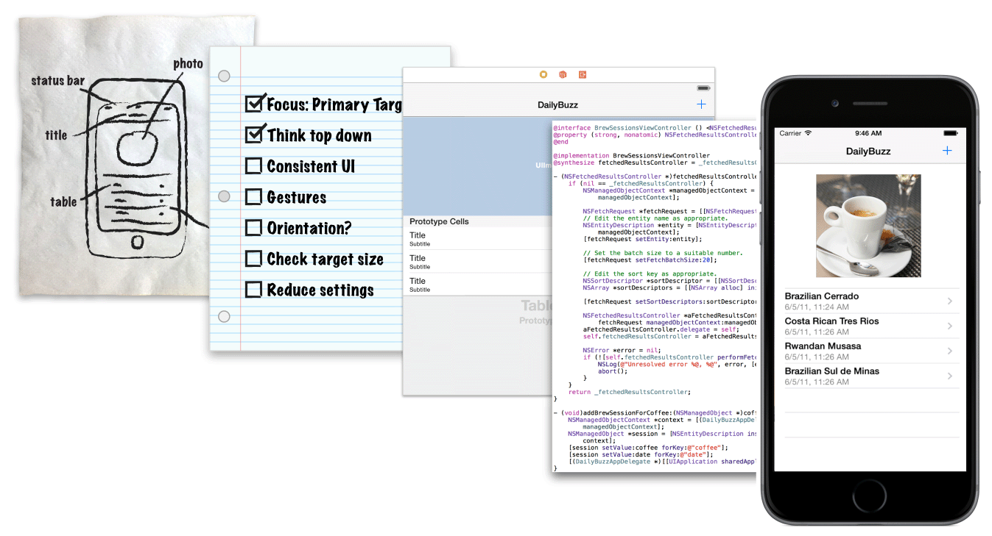Open chevron for Costa Rican Tres Rios row
Screen dimensions: 992x536
click(x=950, y=326)
